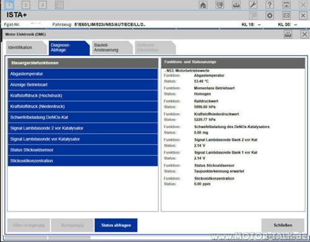Image resolution: width=310 pixels, height=242 pixels.
Task: Open the home icon in top toolbar
Action: (203, 5)
